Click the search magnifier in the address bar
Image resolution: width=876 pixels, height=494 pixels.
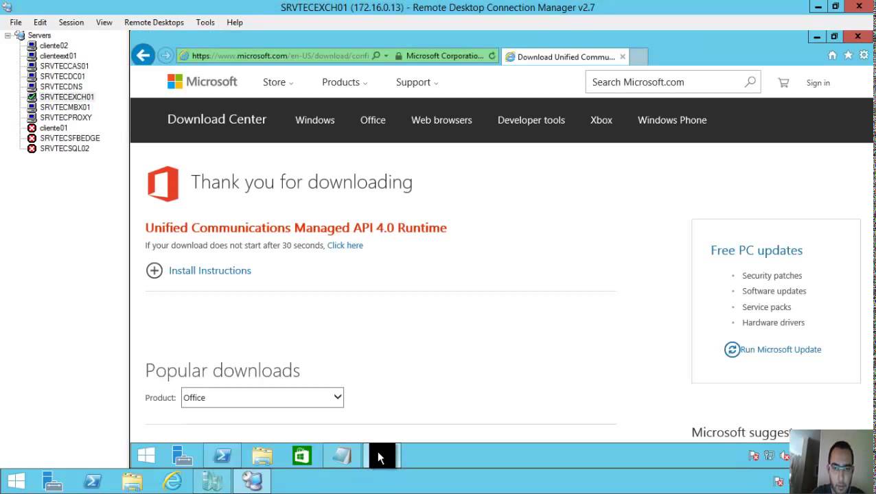376,56
